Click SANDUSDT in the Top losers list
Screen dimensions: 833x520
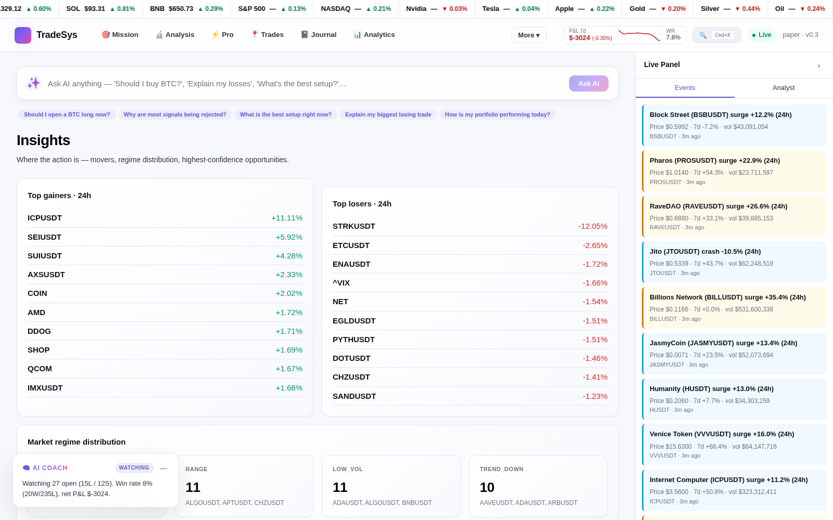tap(470, 396)
